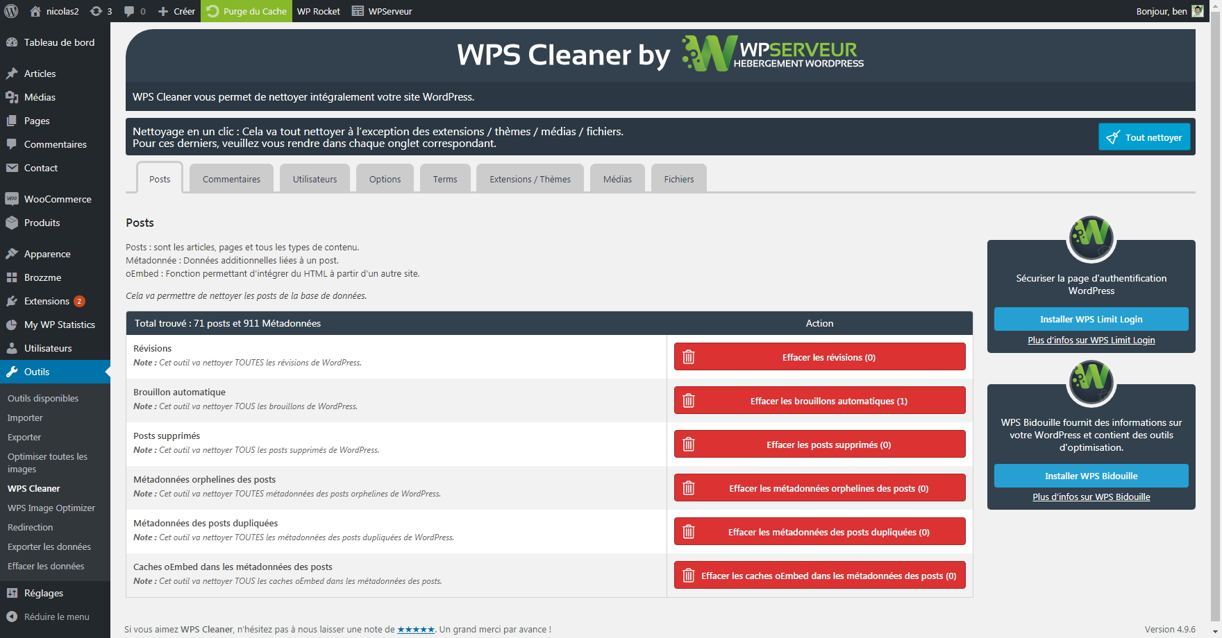Image resolution: width=1222 pixels, height=638 pixels.
Task: Click the Réduire le menu arrow icon
Action: tap(12, 617)
